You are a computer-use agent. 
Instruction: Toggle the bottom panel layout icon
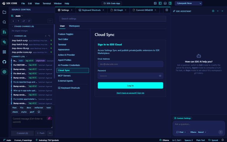tap(165, 3)
